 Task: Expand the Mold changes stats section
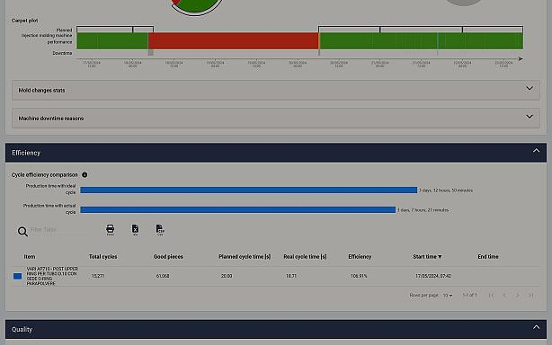pos(276,90)
